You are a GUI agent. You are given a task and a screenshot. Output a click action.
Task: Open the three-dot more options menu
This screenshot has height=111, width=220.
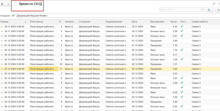(219, 4)
